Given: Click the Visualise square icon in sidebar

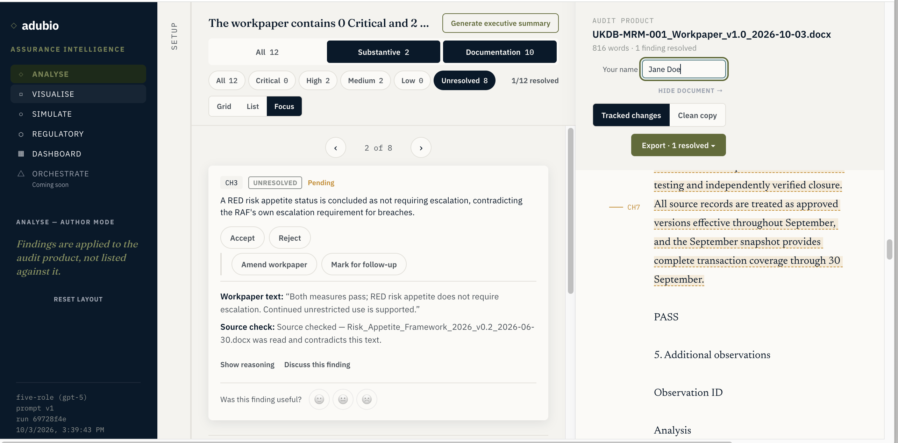Looking at the screenshot, I should click(21, 94).
